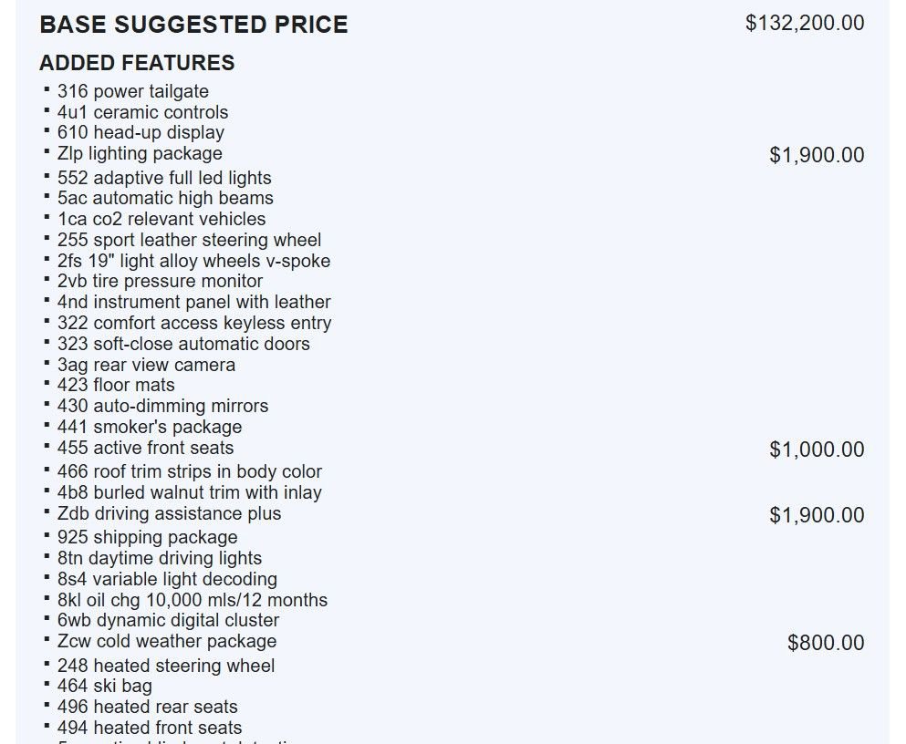Image resolution: width=906 pixels, height=744 pixels.
Task: Select the 610 head-up display line
Action: 141,132
